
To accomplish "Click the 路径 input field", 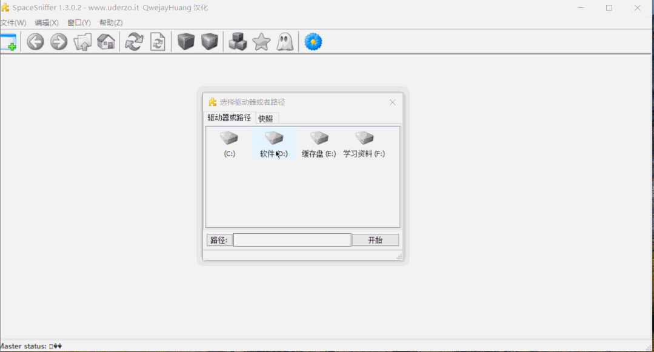I will pos(292,239).
